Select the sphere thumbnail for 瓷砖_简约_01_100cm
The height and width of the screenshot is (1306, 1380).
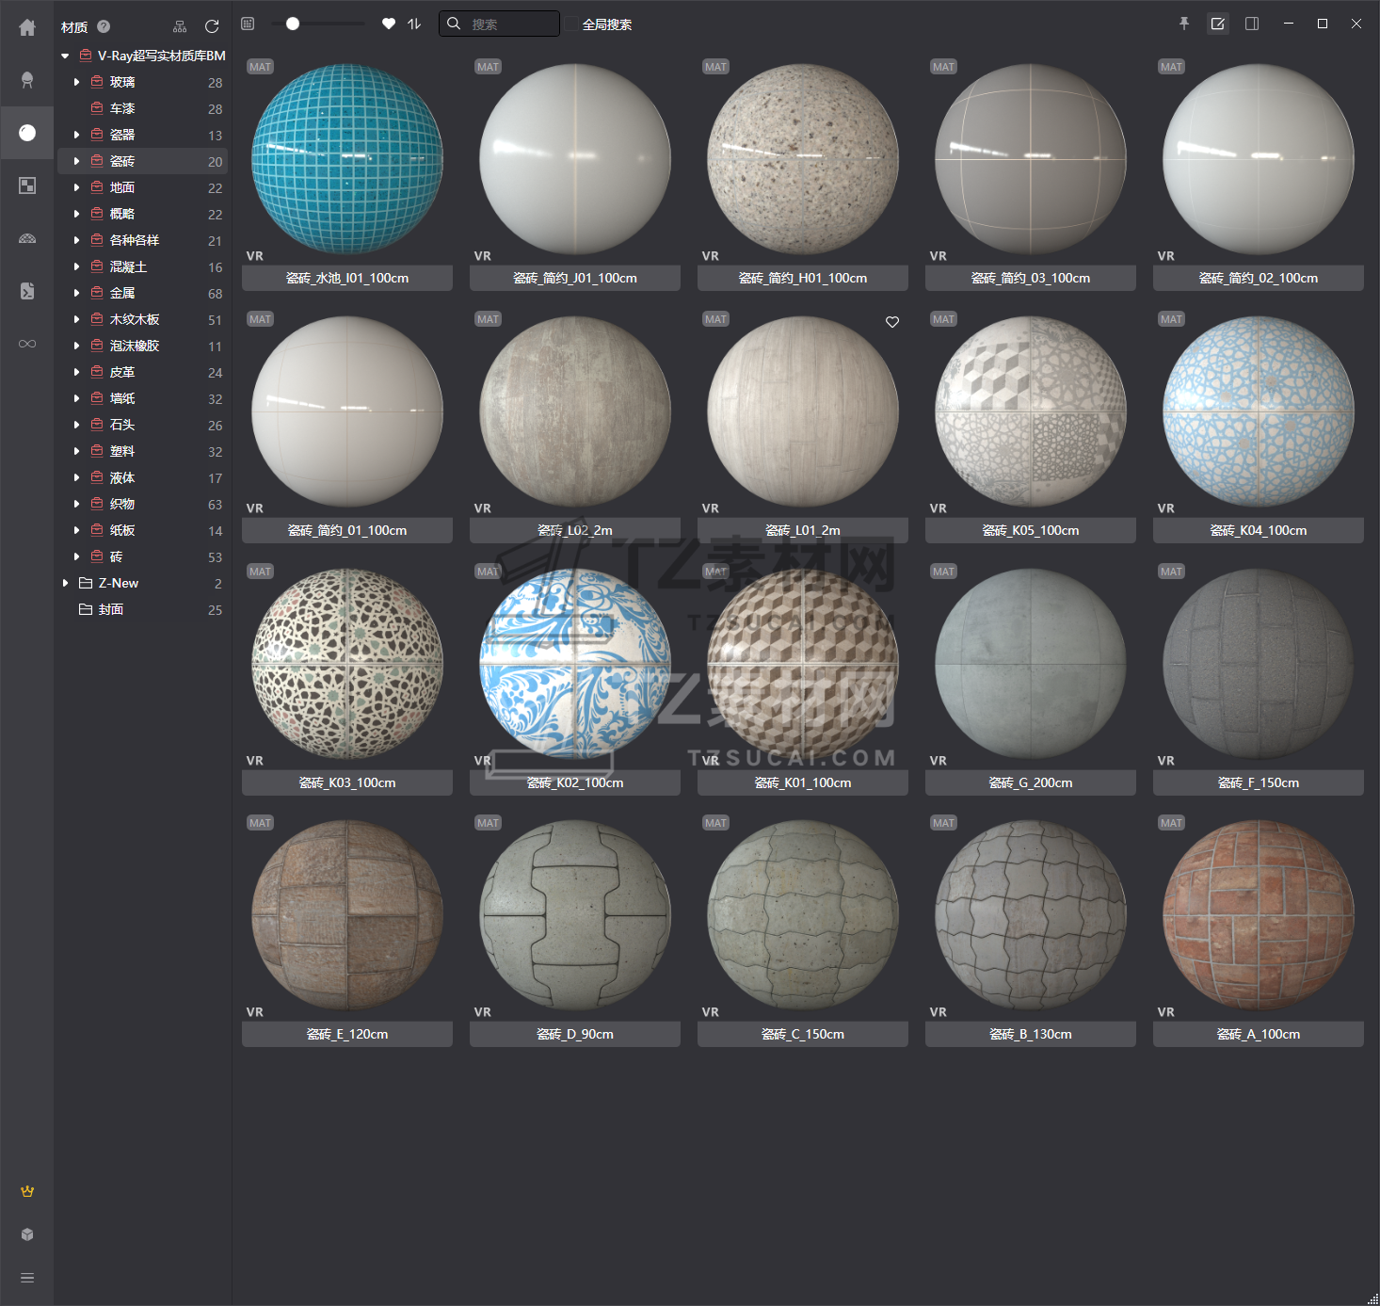click(347, 411)
